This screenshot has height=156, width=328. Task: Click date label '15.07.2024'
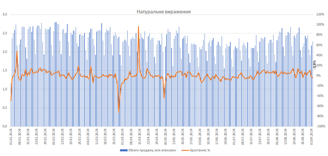click(251, 136)
